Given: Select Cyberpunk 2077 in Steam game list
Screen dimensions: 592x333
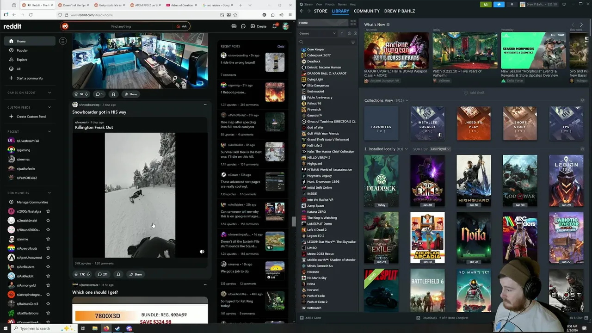Looking at the screenshot, I should 319,55.
